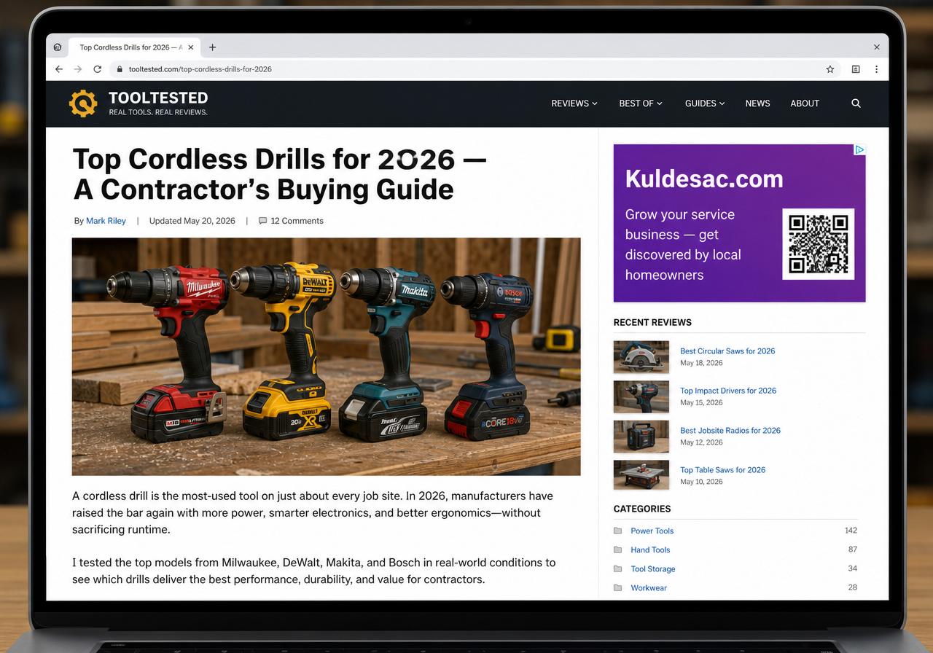
Task: Click the circular saw review thumbnail
Action: click(x=641, y=357)
